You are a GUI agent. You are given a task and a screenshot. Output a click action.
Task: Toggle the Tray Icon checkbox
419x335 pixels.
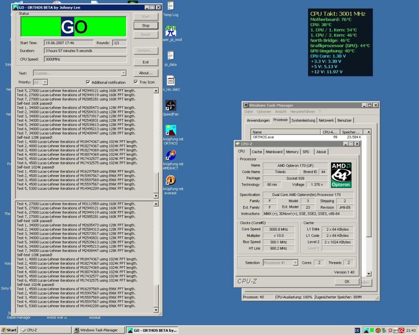pos(136,82)
